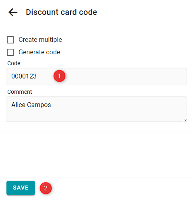
Task: Click the red number 1 marker badge
Action: pyautogui.click(x=59, y=76)
